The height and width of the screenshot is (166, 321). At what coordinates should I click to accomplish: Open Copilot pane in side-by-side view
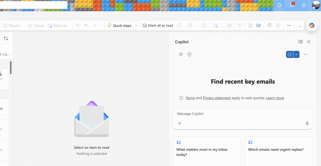pos(301,42)
